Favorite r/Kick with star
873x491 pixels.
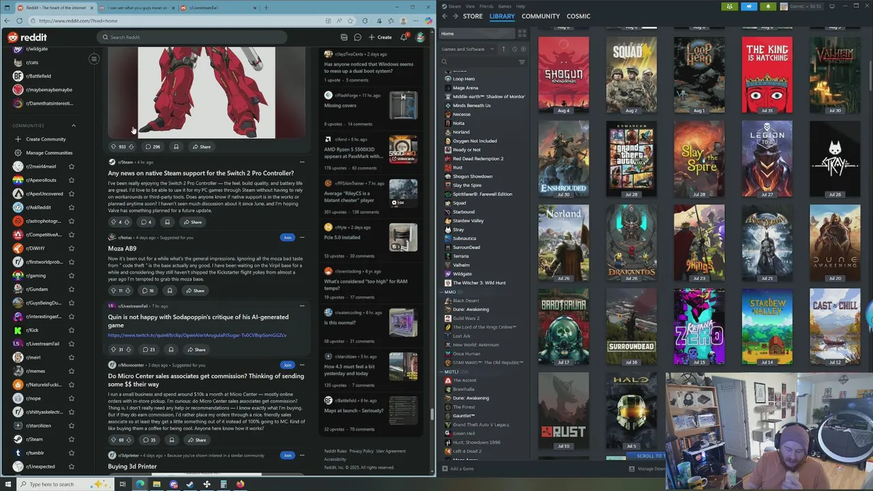tap(71, 330)
